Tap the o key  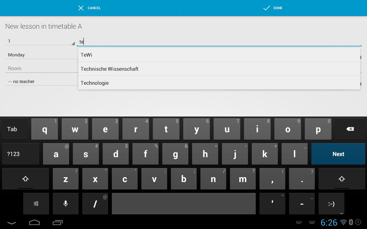[288, 129]
